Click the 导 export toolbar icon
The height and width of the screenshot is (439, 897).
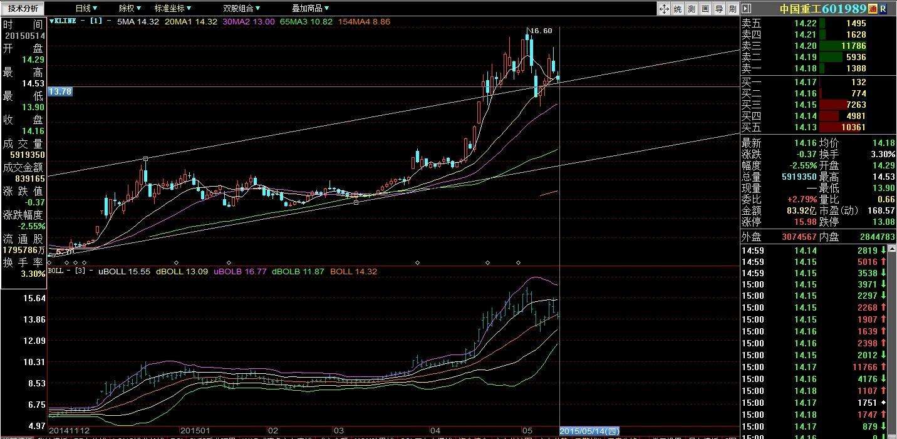click(x=719, y=9)
